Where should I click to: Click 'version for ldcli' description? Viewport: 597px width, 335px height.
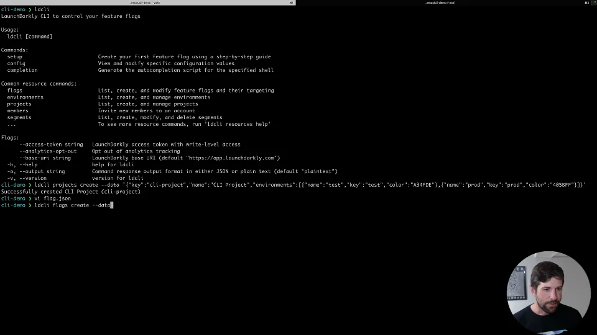118,178
